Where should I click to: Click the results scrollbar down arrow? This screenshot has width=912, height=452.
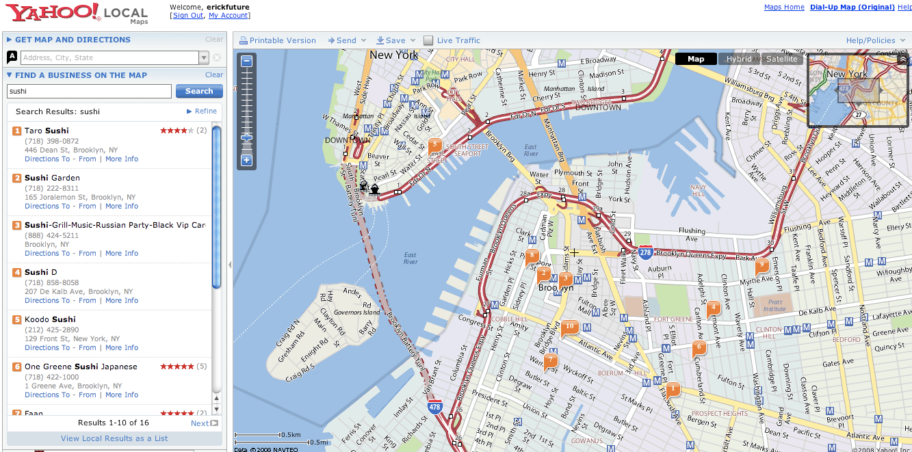(x=217, y=409)
